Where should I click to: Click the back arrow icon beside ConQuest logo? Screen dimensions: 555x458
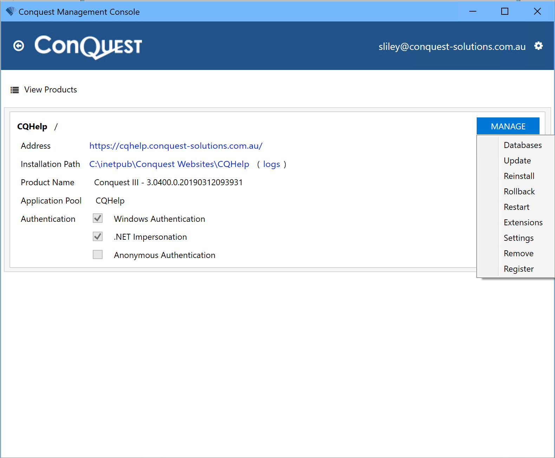(19, 46)
